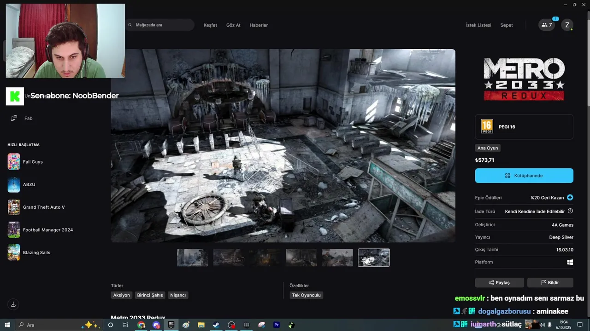Click the large Metro 2033 screenshot
The height and width of the screenshot is (331, 590).
[x=283, y=146]
